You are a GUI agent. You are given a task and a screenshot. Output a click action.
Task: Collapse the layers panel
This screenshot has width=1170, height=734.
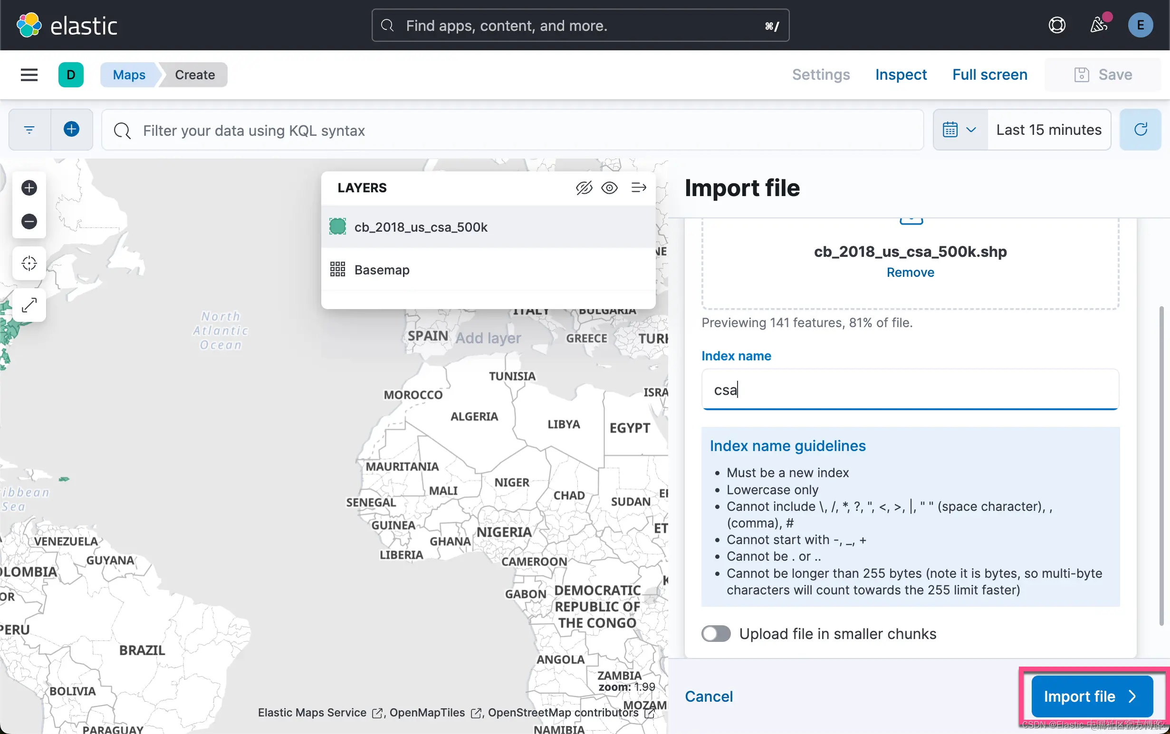(638, 188)
